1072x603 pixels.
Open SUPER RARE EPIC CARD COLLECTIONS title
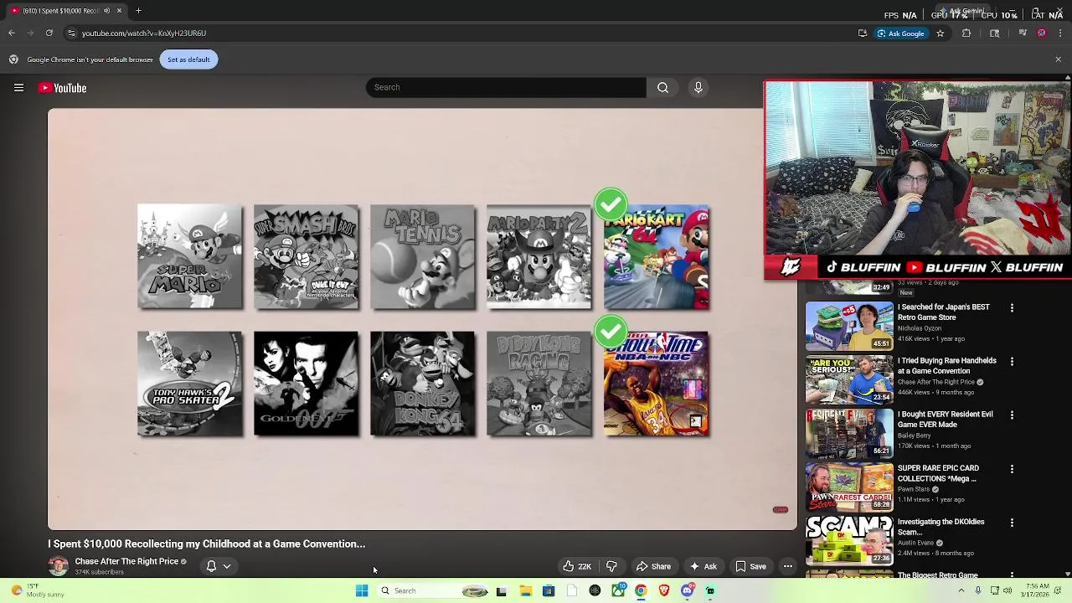(938, 473)
